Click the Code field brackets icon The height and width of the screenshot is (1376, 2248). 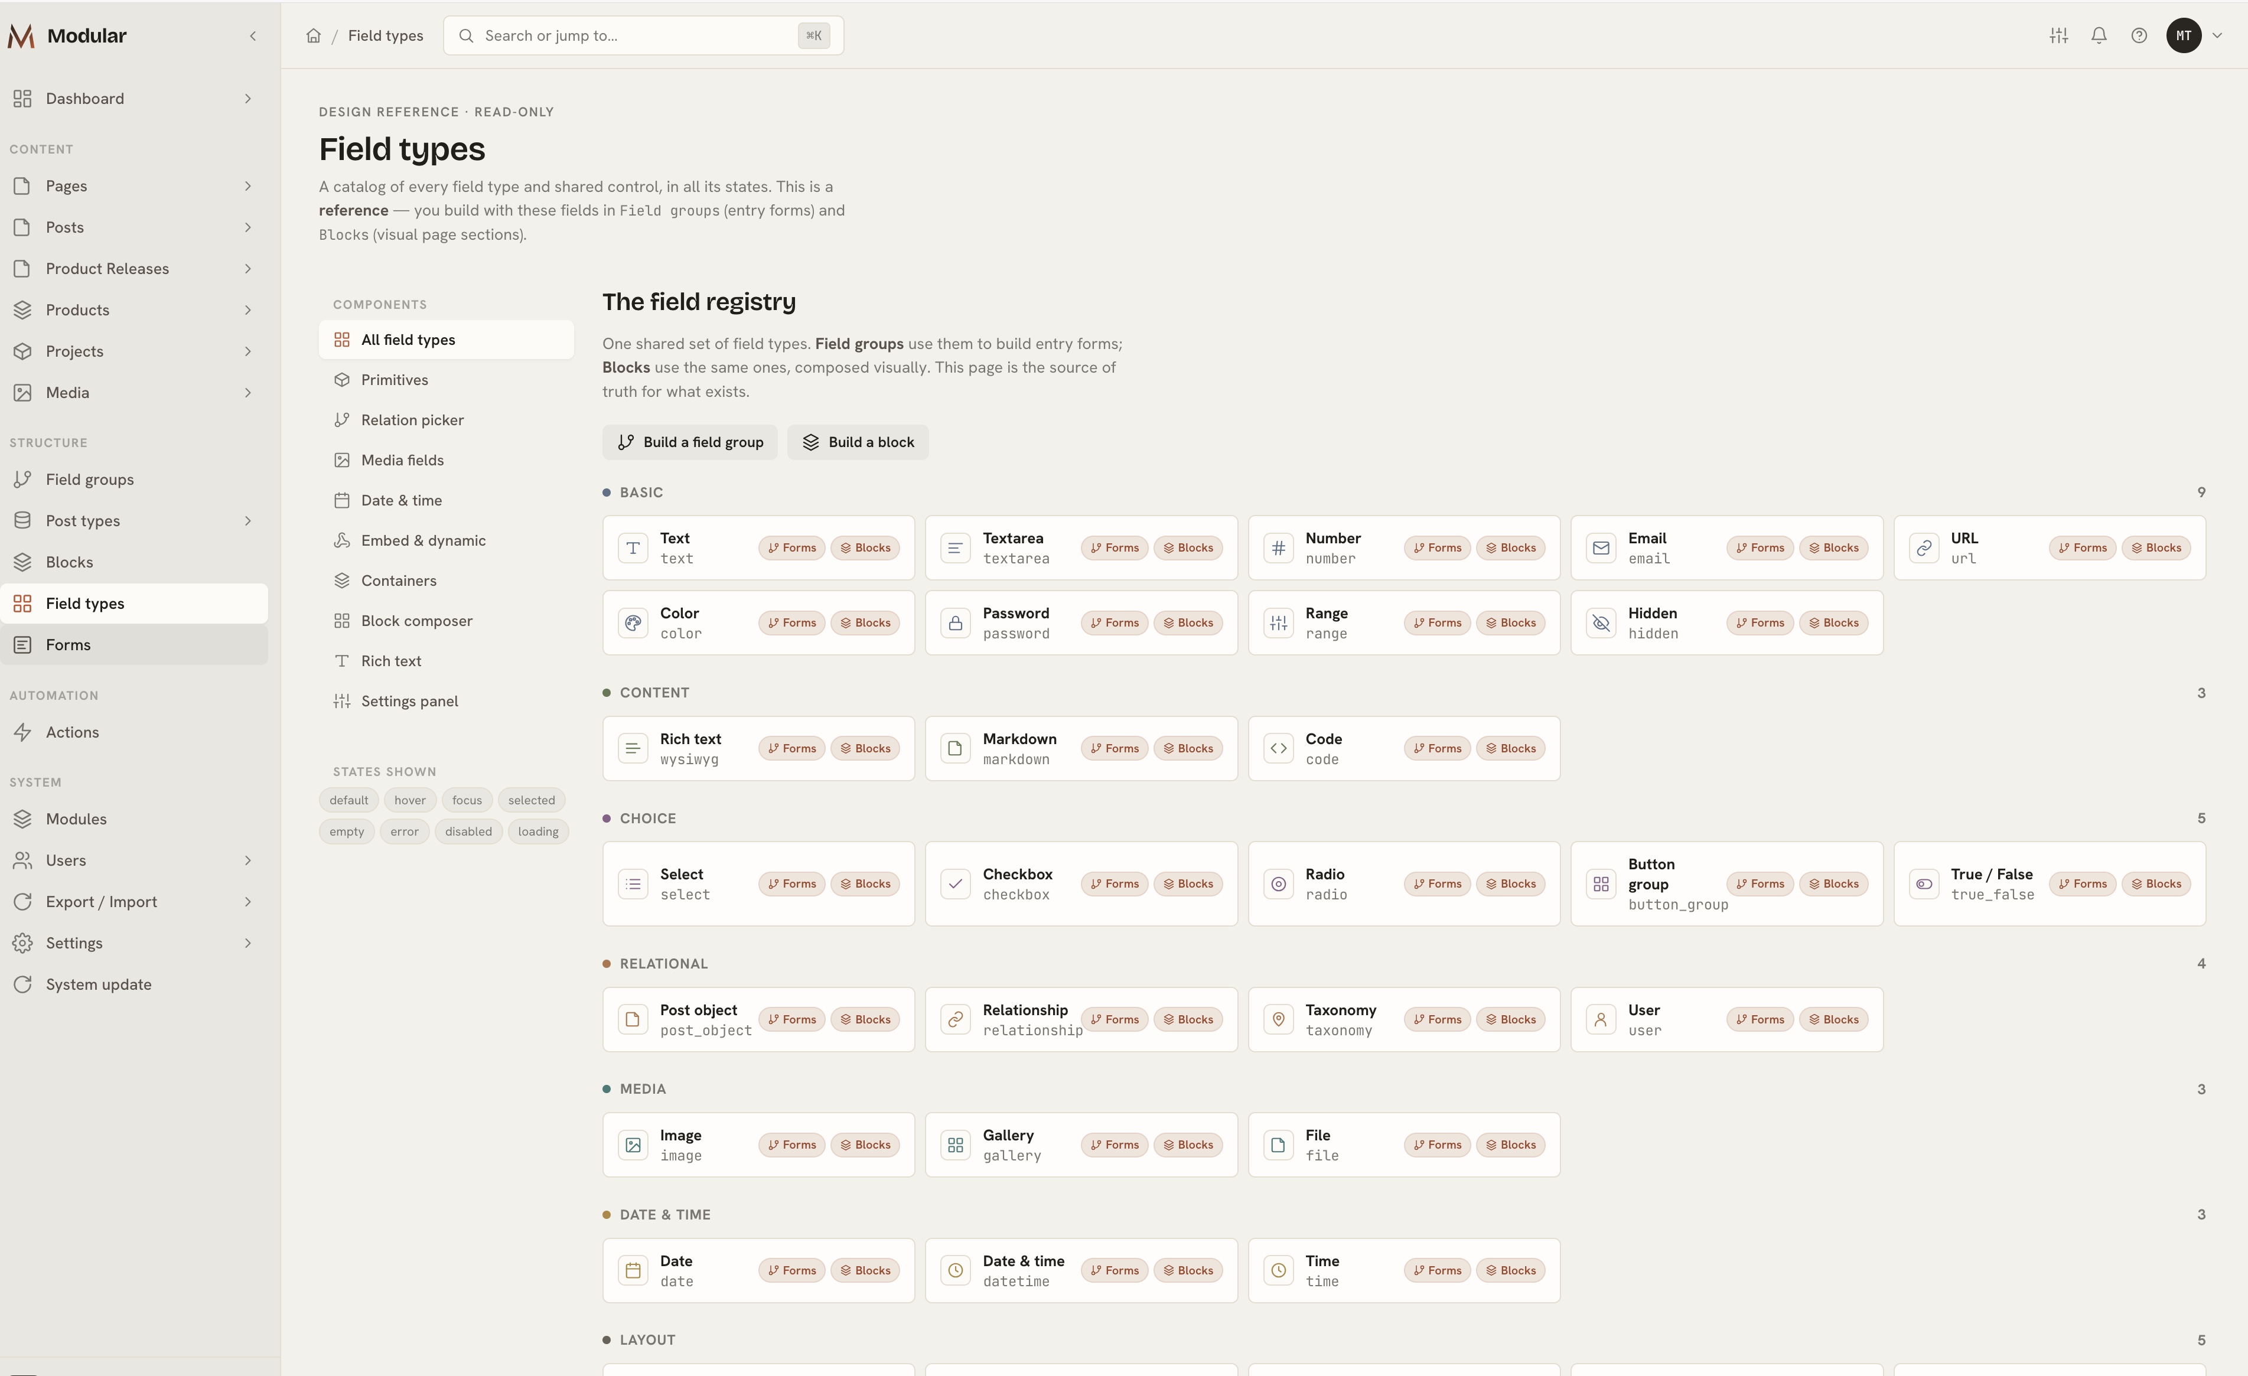1278,748
